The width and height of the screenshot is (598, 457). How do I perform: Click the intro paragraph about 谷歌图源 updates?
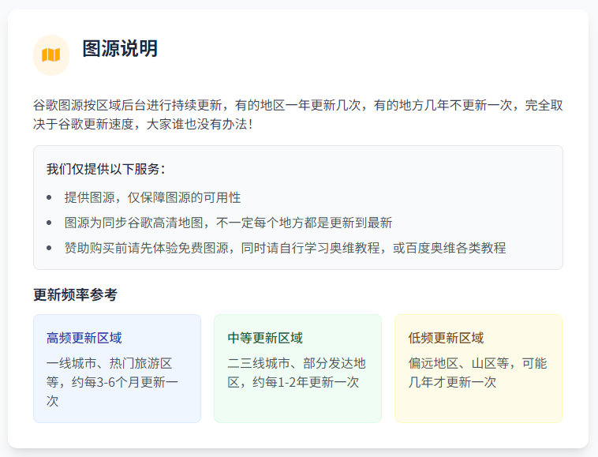[297, 114]
